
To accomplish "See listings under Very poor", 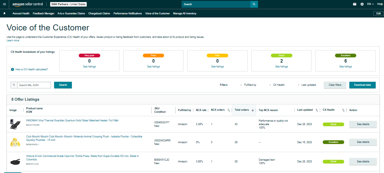I will [89, 67].
